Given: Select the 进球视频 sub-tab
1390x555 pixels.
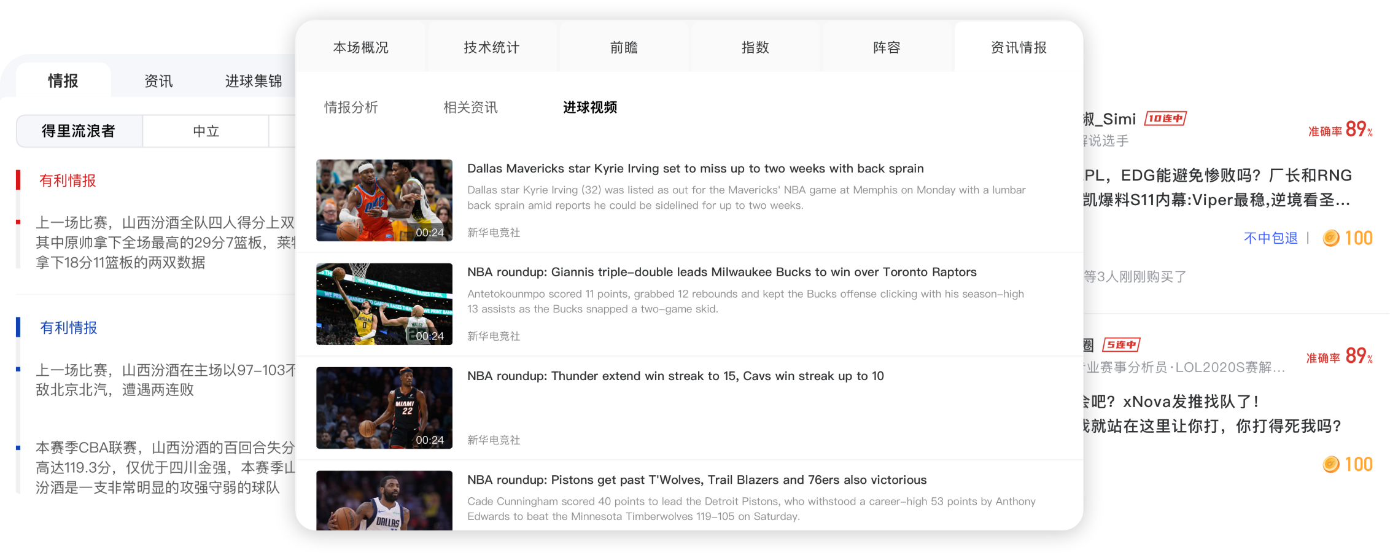Looking at the screenshot, I should click(x=590, y=107).
